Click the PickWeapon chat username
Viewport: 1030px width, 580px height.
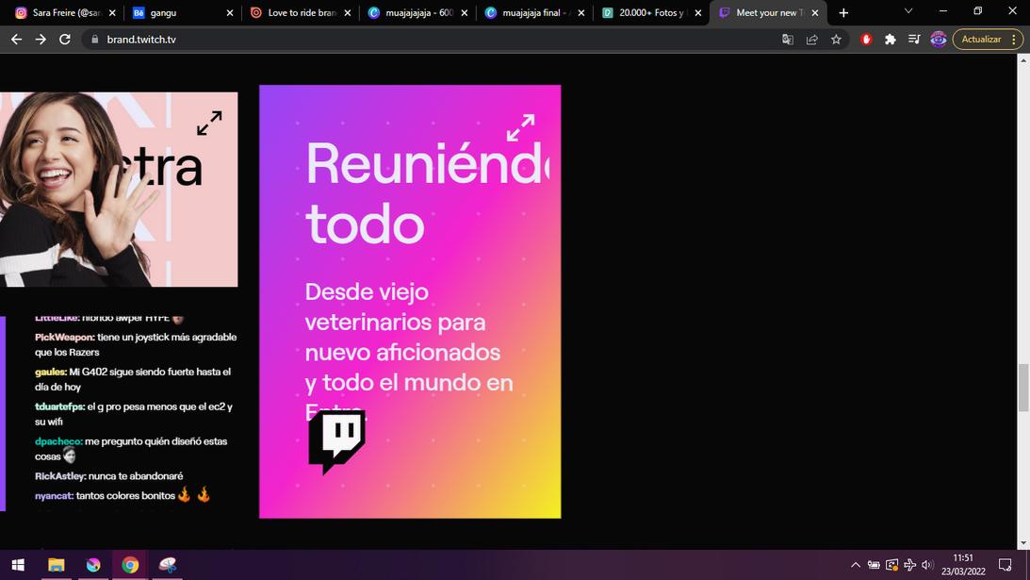click(x=64, y=338)
